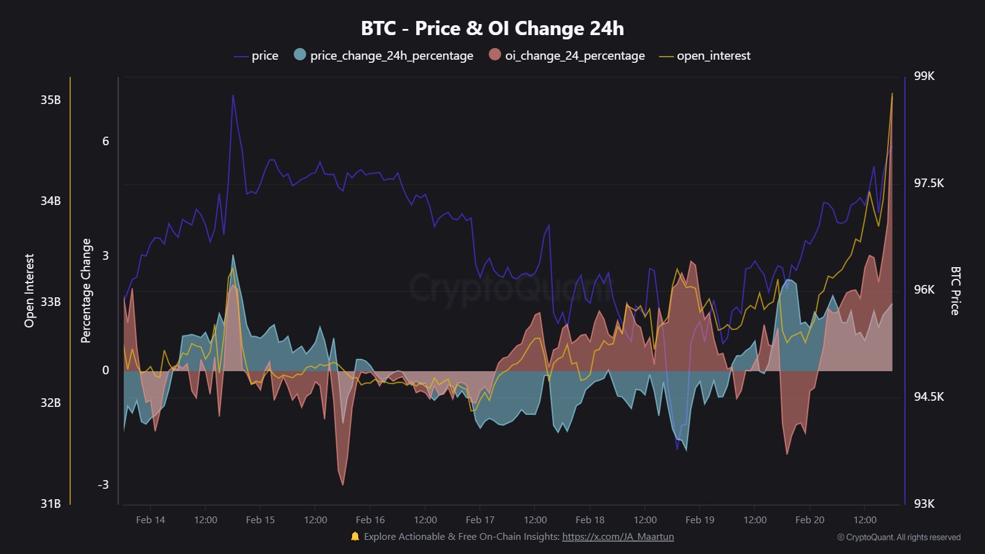Click the Feb 17 date tick label
This screenshot has width=985, height=554.
(x=480, y=520)
